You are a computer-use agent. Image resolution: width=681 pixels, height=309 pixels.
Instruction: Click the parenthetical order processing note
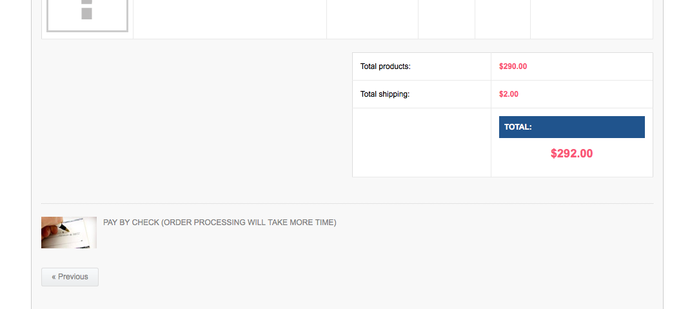click(248, 223)
